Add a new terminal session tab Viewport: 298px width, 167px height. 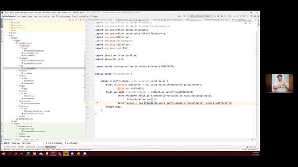tap(38, 140)
